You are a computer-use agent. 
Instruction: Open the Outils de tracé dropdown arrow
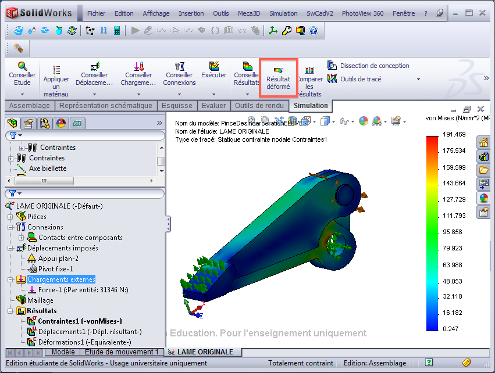[419, 79]
